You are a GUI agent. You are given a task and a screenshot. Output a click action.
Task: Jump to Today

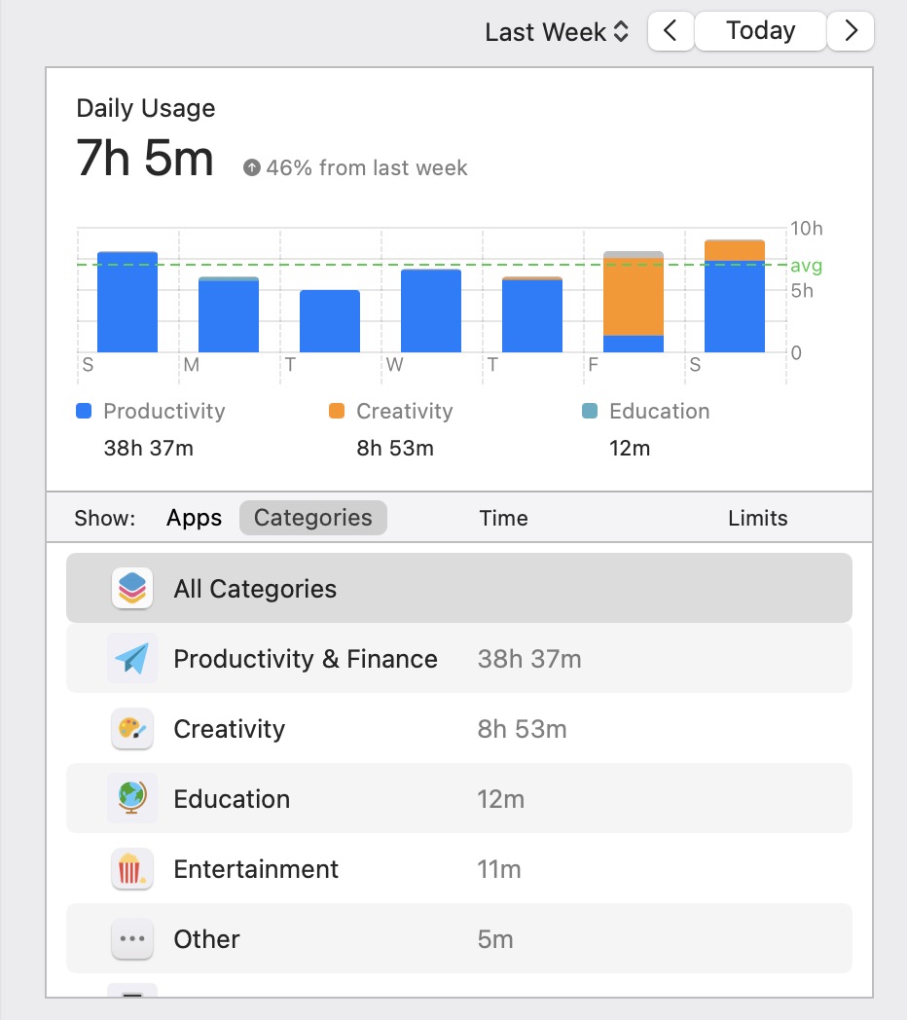[760, 31]
